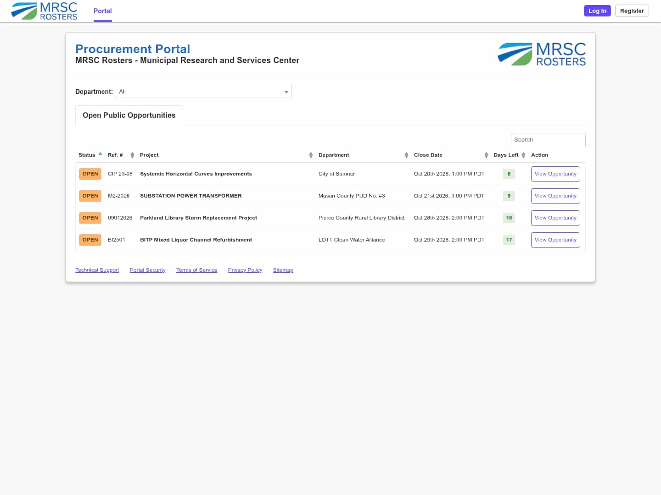Sort by Days Left column arrows
Image resolution: width=661 pixels, height=495 pixels.
(x=523, y=155)
